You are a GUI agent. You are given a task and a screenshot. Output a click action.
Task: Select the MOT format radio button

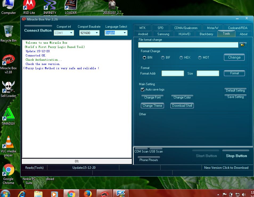coord(200,58)
